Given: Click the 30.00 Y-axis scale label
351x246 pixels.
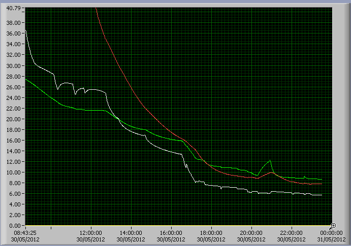Looking at the screenshot, I should (15, 65).
